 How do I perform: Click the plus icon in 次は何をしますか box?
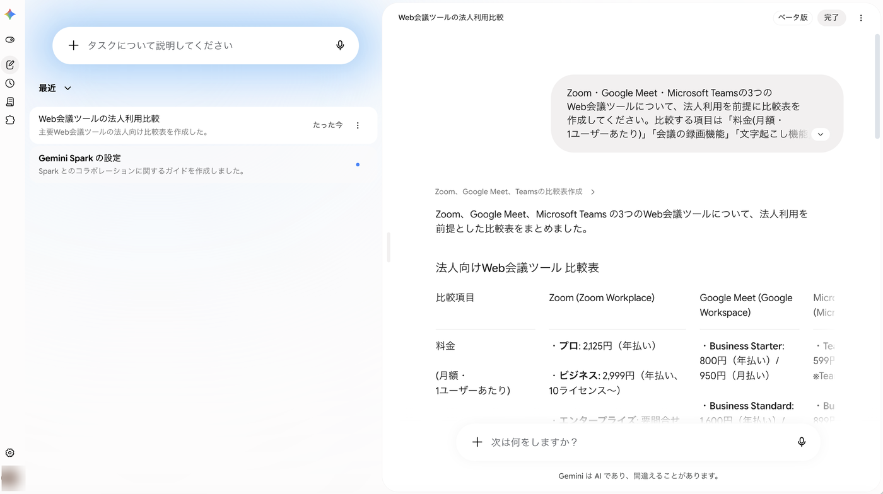point(477,442)
